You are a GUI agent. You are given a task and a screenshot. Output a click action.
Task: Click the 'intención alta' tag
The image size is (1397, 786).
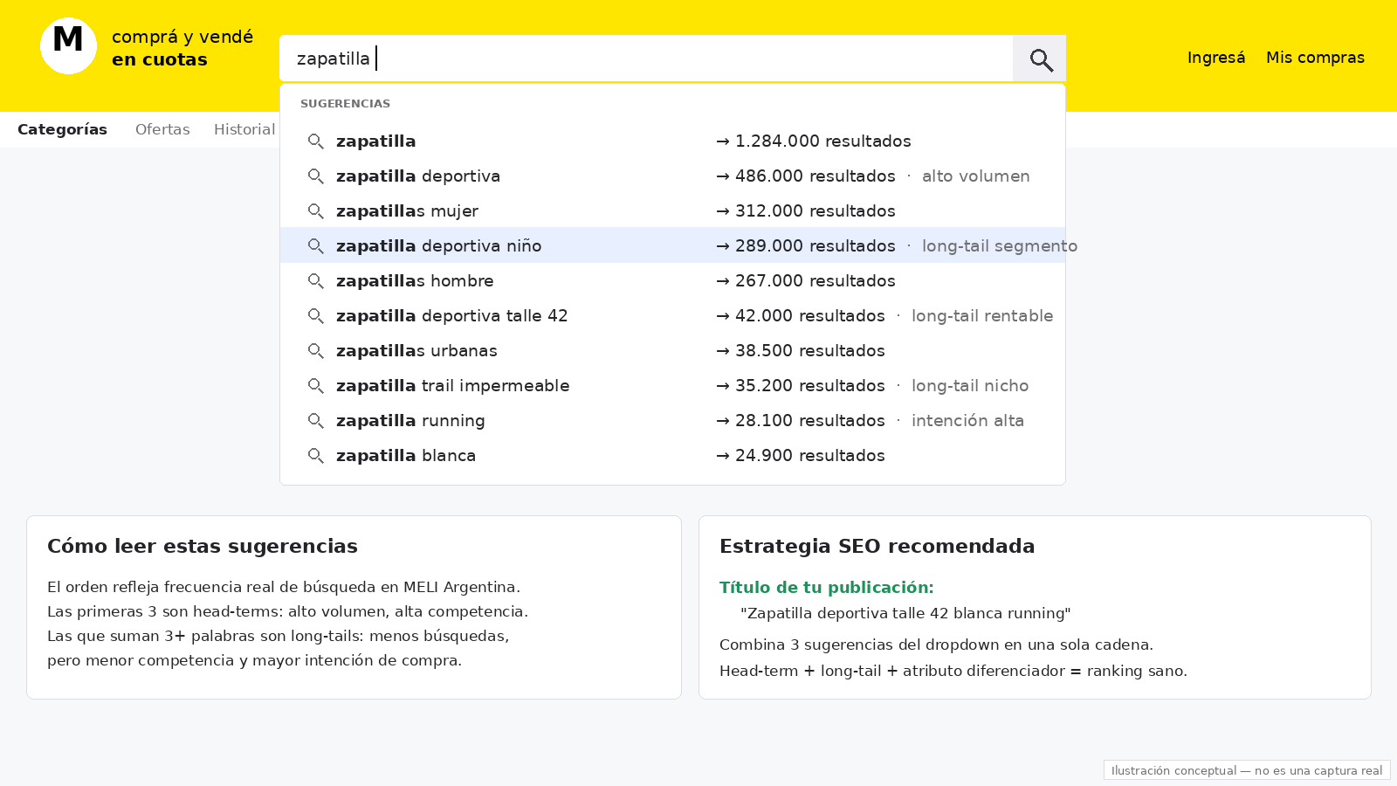point(967,420)
